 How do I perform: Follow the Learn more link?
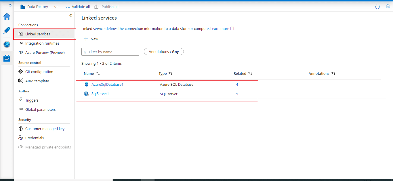pyautogui.click(x=220, y=29)
